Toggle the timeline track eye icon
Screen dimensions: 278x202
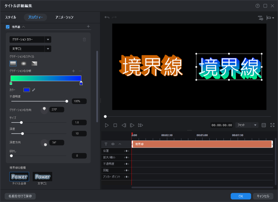[113, 144]
